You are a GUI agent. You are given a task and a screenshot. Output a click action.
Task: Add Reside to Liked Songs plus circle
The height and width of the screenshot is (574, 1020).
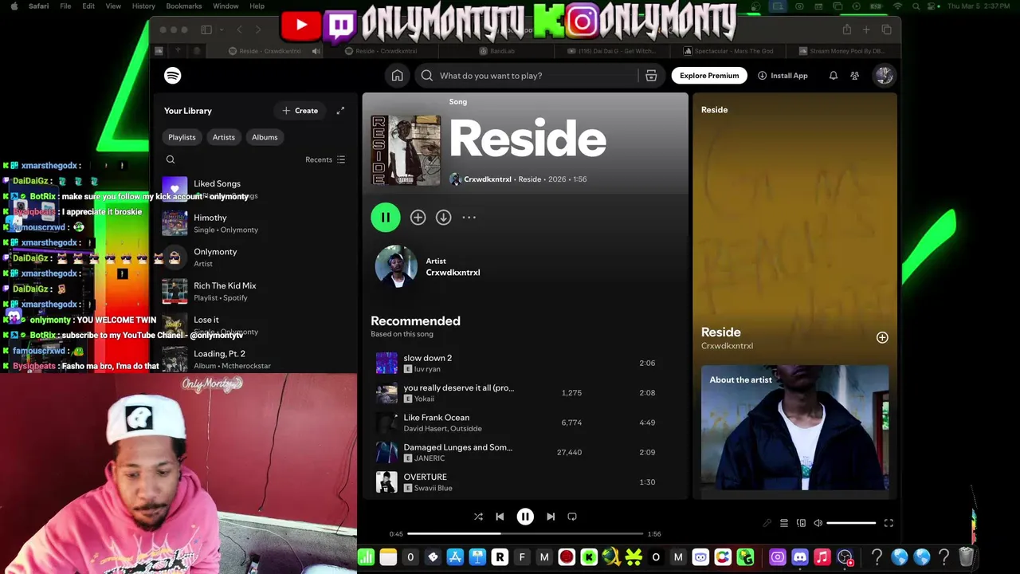(x=418, y=217)
